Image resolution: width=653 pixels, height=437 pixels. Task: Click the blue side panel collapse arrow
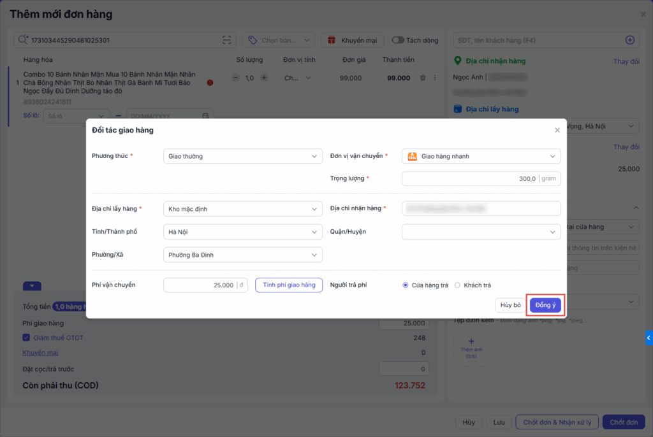coord(649,338)
